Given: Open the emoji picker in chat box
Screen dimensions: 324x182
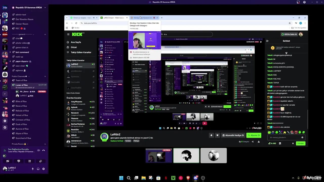Looking at the screenshot, I should (302, 138).
